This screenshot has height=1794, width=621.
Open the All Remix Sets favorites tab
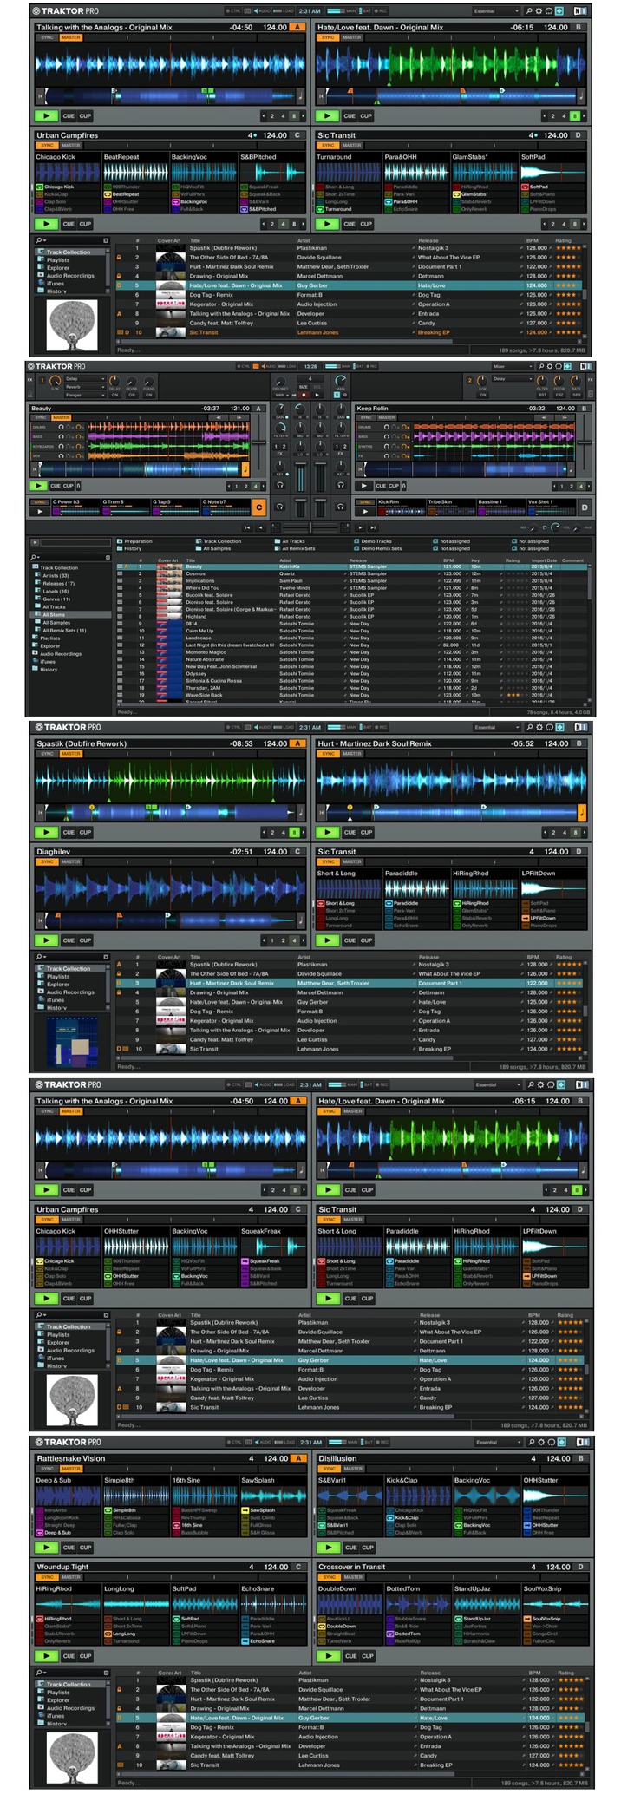click(293, 548)
